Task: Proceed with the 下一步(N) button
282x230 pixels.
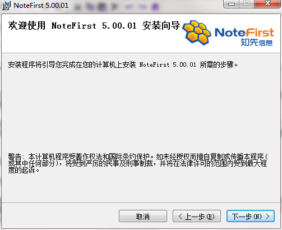Action: pyautogui.click(x=251, y=216)
